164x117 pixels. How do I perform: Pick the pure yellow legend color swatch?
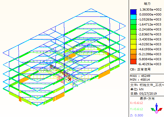pyautogui.click(x=133, y=47)
